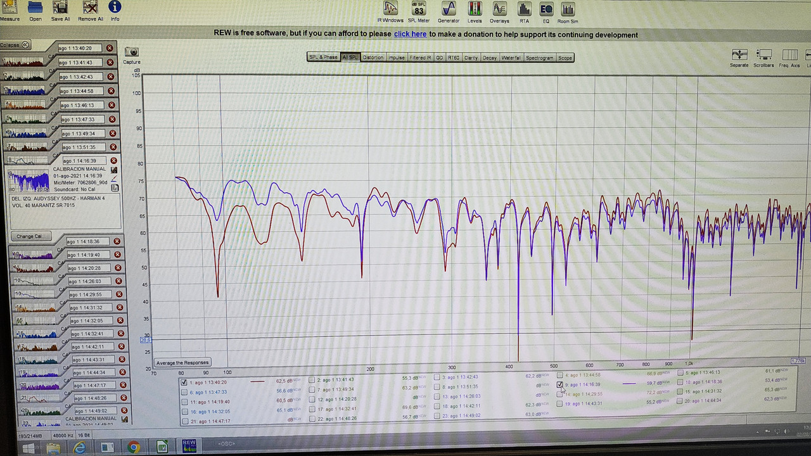
Task: Switch to REW in the taskbar
Action: pos(189,446)
